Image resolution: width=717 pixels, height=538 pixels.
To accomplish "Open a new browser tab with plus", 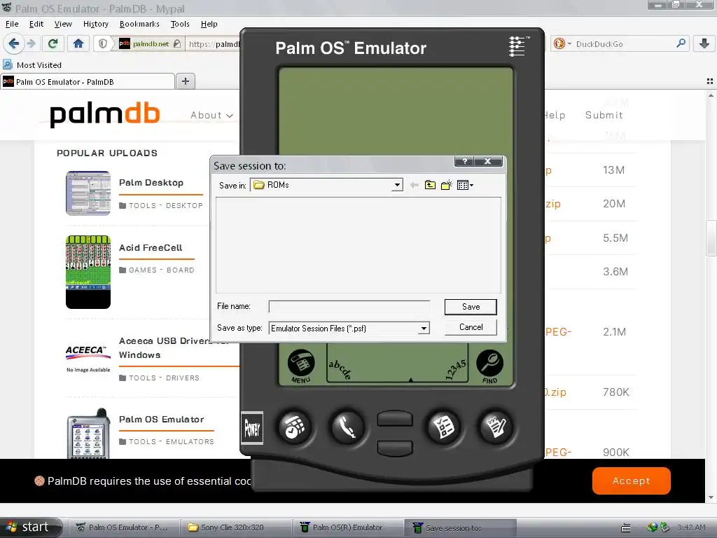I will (185, 81).
